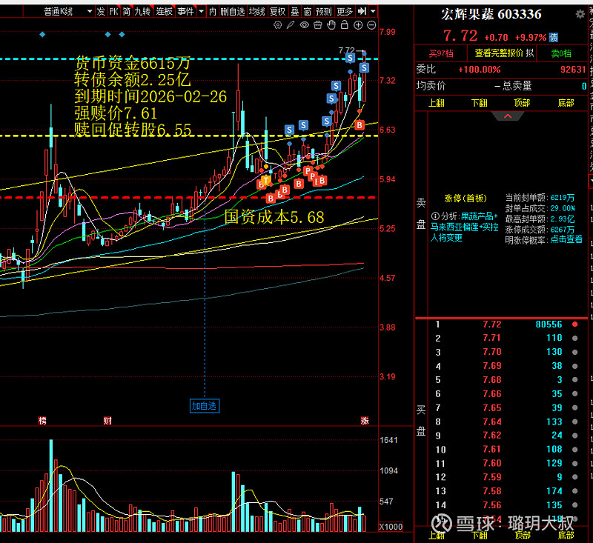Click the X1000 volume scale label
593x543 pixels.
point(391,527)
